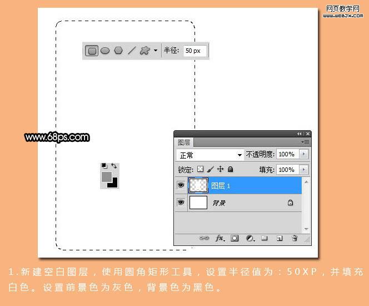Image resolution: width=369 pixels, height=306 pixels.
Task: Select the Custom Shape tool
Action: point(145,51)
